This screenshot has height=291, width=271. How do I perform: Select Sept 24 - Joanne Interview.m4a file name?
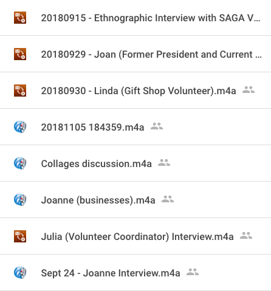click(111, 273)
